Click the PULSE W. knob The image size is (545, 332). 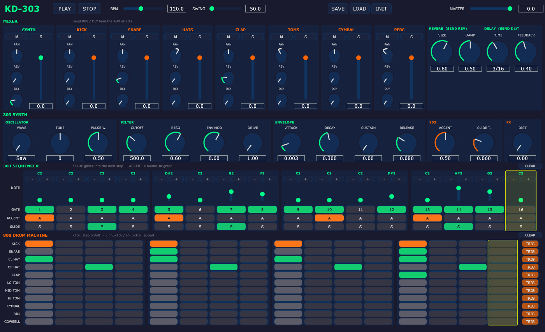click(98, 142)
